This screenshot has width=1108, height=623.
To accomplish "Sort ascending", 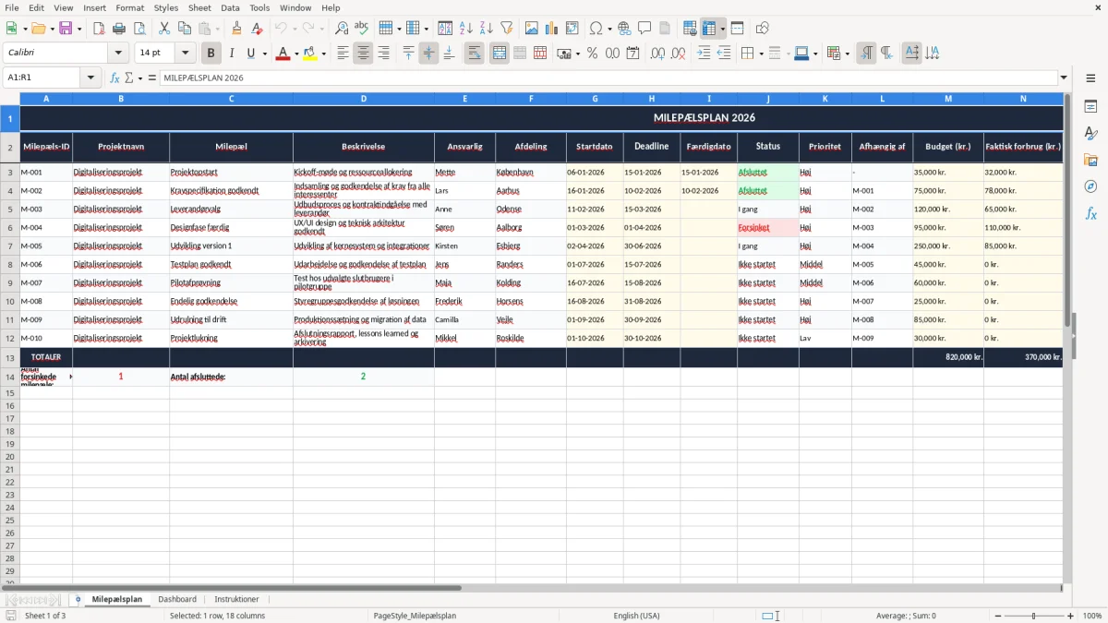I will tap(465, 29).
